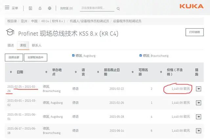Screen dimensions: 210x140
Task: Add 2021-02-25 Braunschweig course to cart
Action: pyautogui.click(x=199, y=89)
